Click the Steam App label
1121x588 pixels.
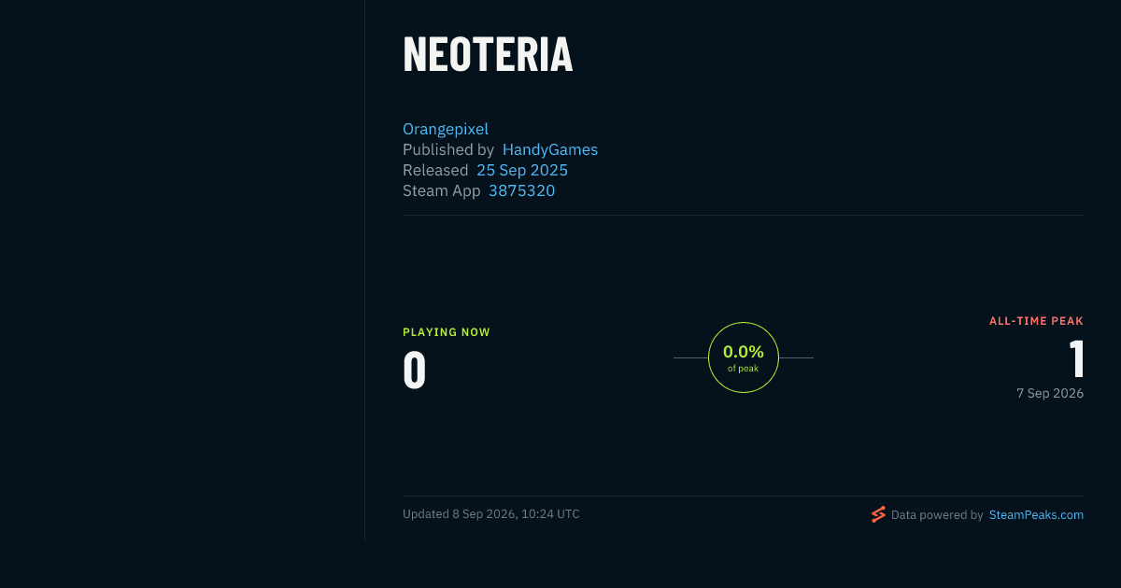442,190
